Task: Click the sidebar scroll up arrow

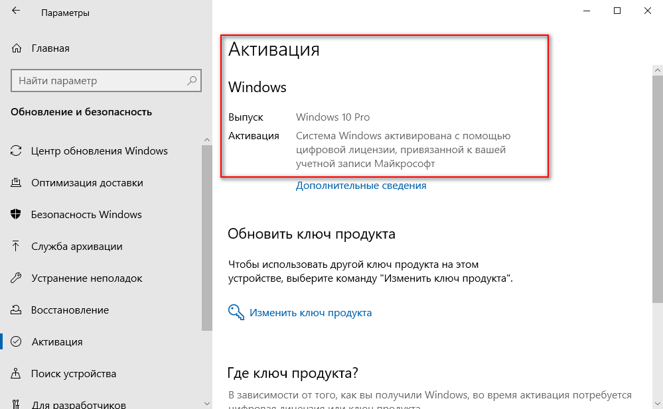Action: coord(207,139)
